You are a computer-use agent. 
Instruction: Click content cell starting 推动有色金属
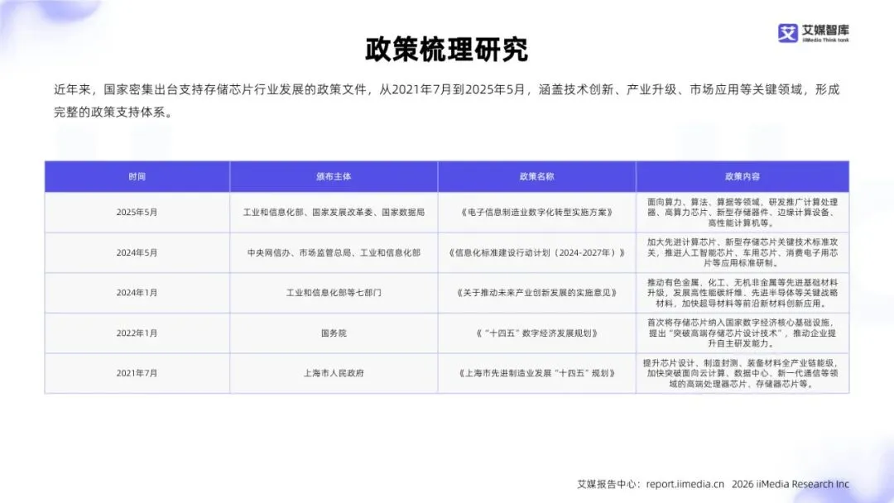[743, 293]
